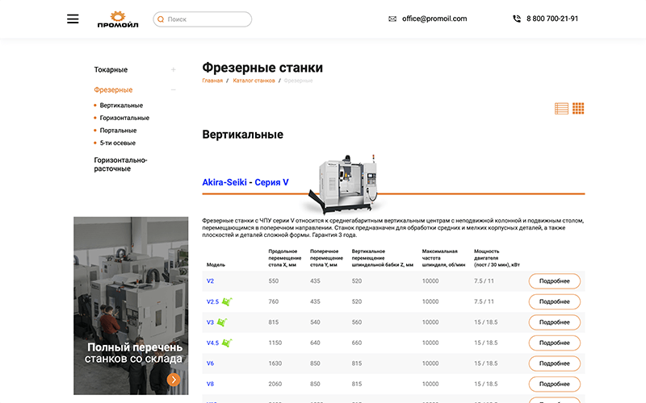The width and height of the screenshot is (646, 403).
Task: Click green in-stock cart icon for V3
Action: (x=222, y=322)
